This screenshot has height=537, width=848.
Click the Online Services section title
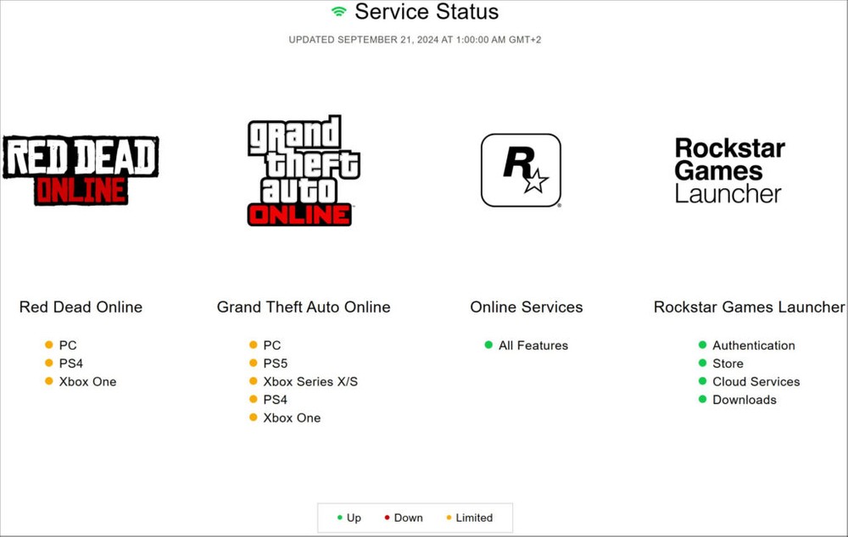click(x=527, y=307)
